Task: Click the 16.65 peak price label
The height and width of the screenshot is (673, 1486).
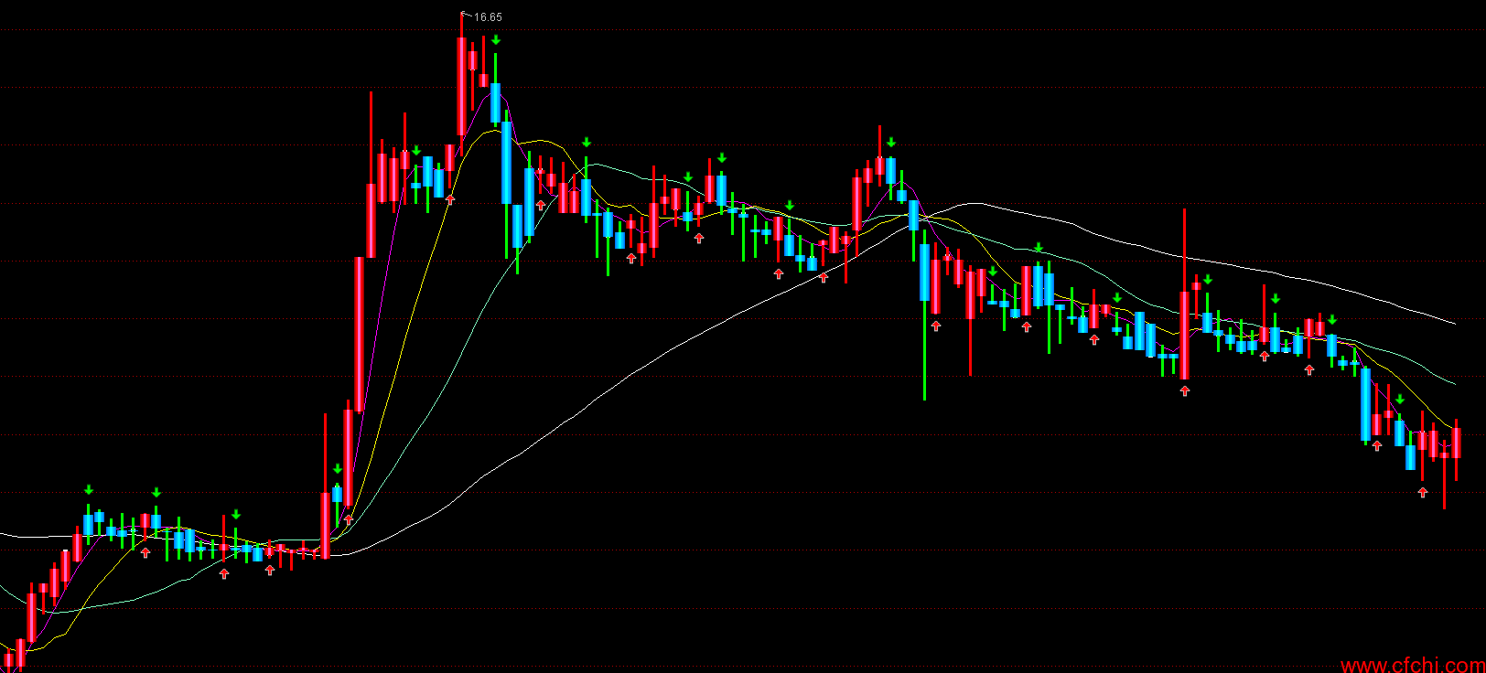Action: click(x=488, y=17)
